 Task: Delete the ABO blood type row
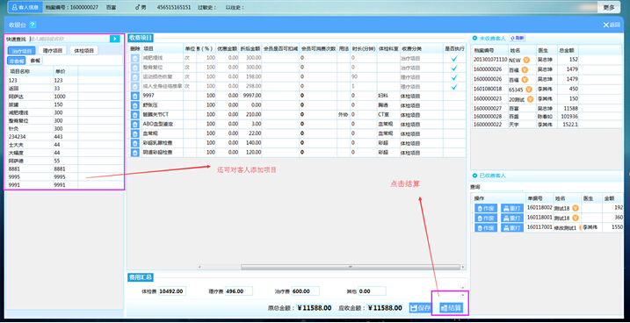click(x=135, y=124)
